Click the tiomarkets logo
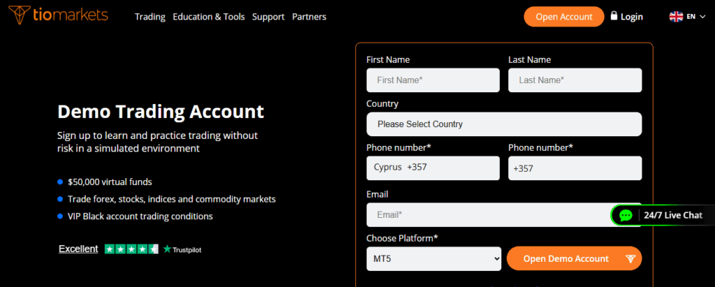 (58, 15)
